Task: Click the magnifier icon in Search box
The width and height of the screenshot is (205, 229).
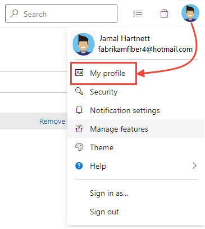Action: [14, 14]
